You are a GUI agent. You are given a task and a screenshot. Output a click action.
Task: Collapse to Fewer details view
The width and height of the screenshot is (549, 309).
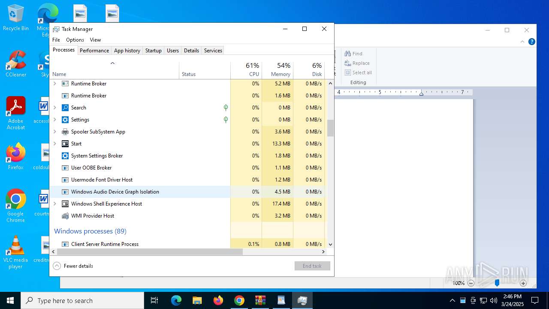pos(73,266)
